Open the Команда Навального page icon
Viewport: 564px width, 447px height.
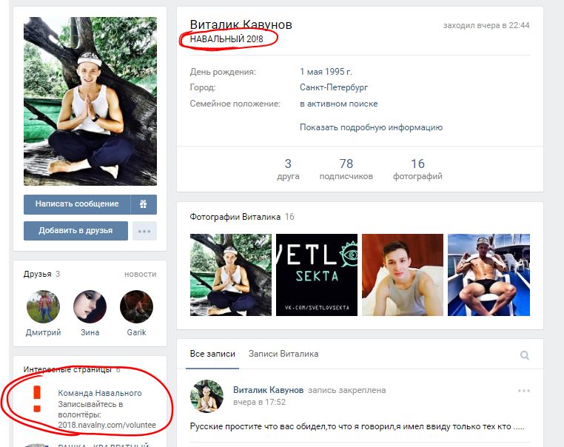pos(37,399)
